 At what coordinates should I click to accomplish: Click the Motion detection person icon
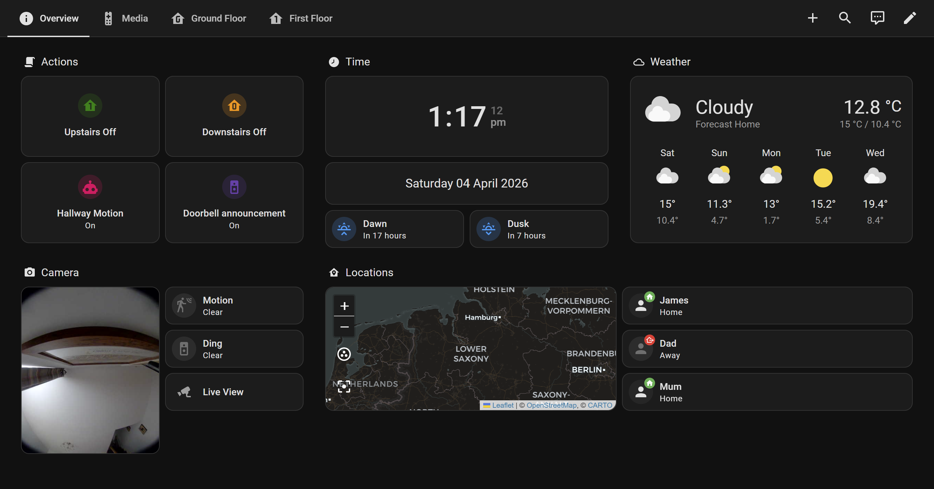click(x=184, y=305)
